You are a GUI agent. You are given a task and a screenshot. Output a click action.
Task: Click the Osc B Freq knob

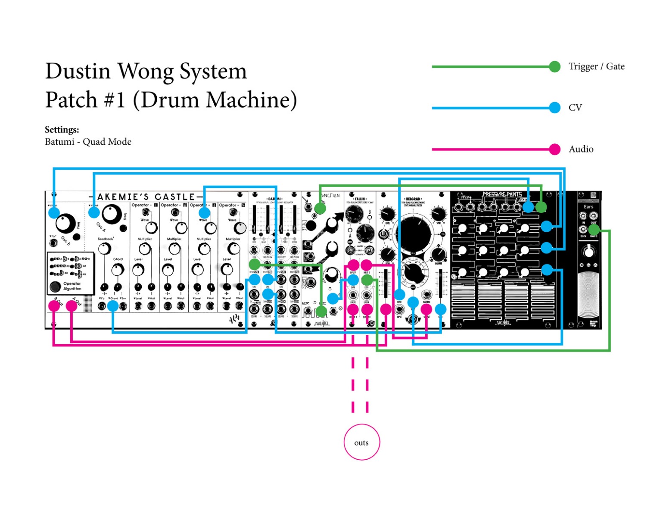tap(65, 223)
